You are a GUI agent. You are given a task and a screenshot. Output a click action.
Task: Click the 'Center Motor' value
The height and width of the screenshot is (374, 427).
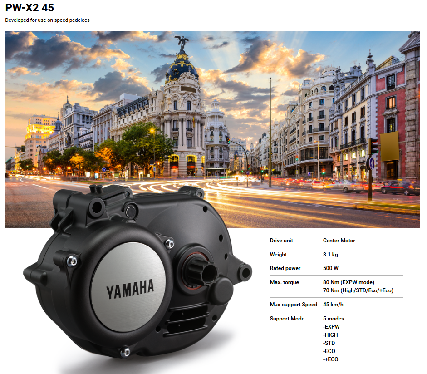pos(339,241)
